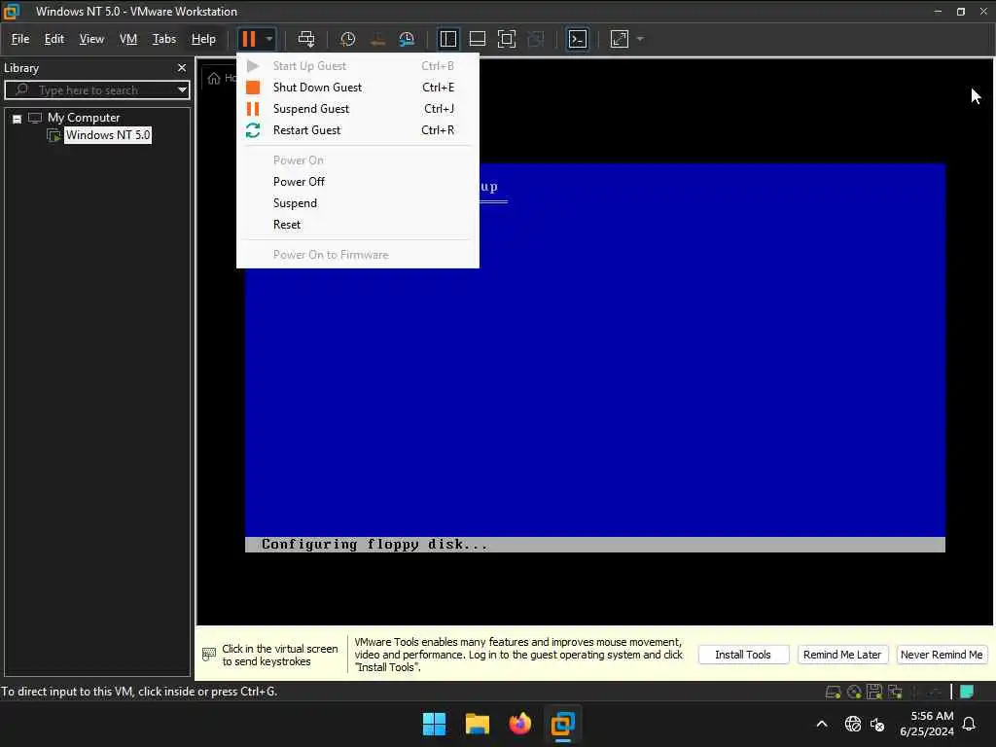Choose Power Off from menu

pyautogui.click(x=358, y=182)
